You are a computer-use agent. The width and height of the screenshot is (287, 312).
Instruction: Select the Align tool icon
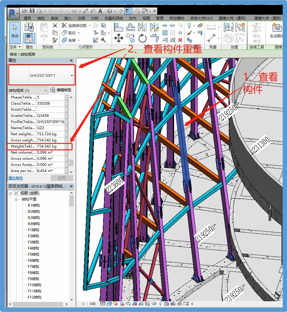[118, 27]
